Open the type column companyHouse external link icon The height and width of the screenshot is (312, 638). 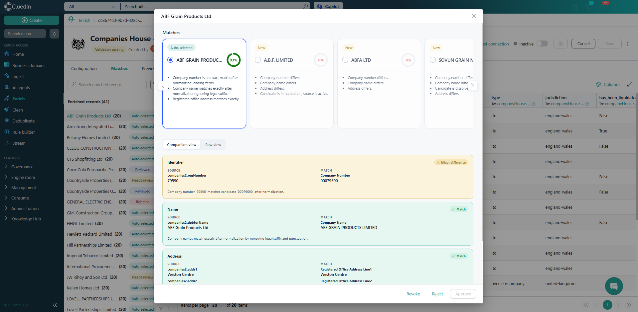coord(533,104)
